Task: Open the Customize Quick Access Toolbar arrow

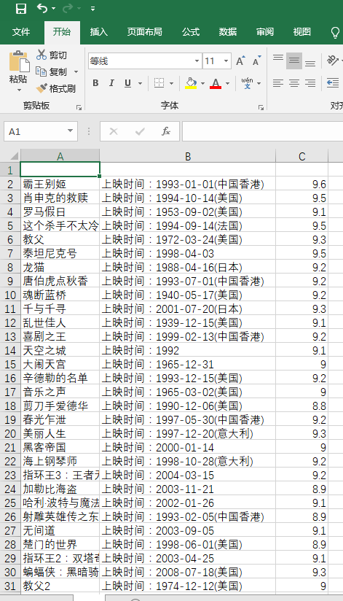Action: 92,9
